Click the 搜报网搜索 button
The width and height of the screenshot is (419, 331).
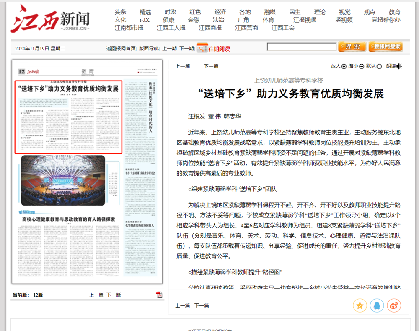[385, 47]
